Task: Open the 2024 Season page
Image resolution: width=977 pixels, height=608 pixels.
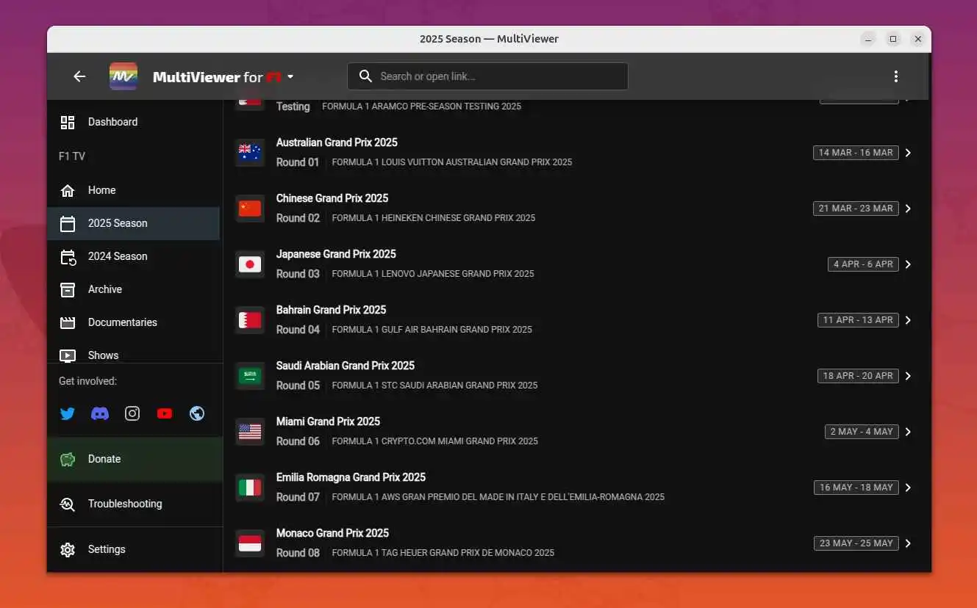Action: click(133, 256)
